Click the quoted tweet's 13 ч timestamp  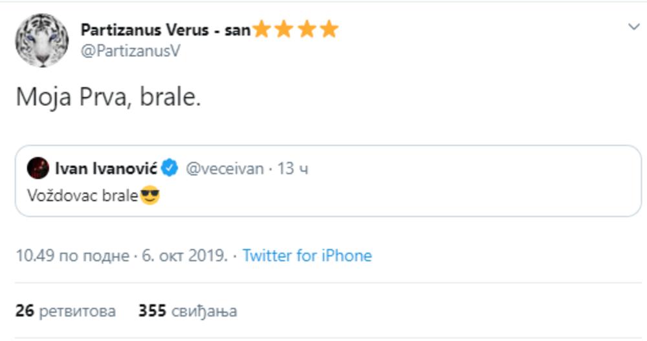(x=292, y=169)
